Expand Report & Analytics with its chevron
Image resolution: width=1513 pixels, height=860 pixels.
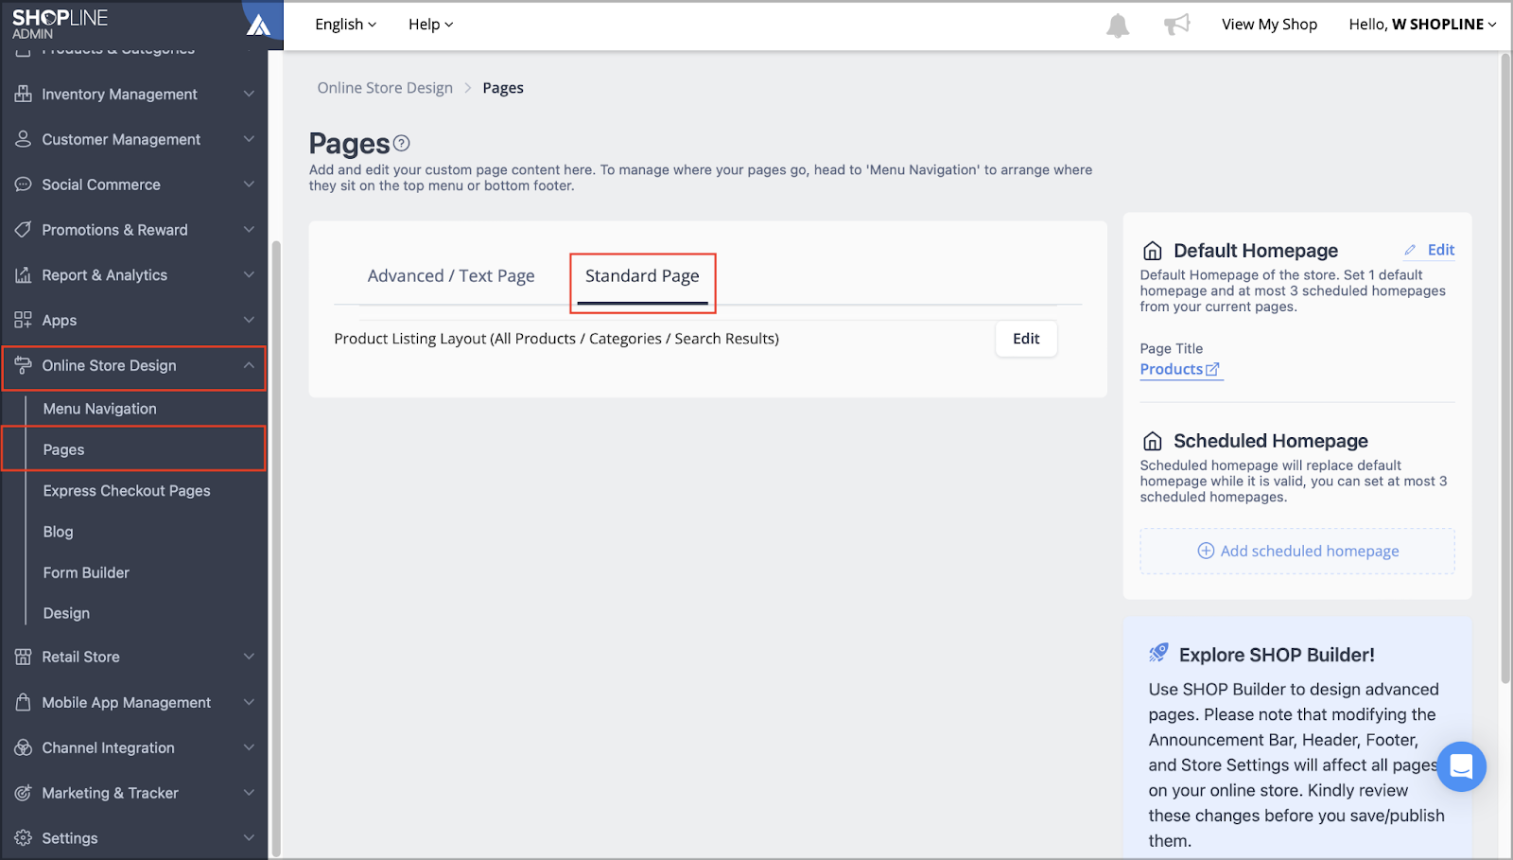[x=249, y=275]
